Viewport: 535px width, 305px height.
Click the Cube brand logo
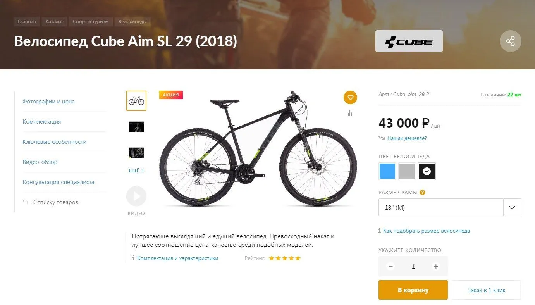pos(409,41)
